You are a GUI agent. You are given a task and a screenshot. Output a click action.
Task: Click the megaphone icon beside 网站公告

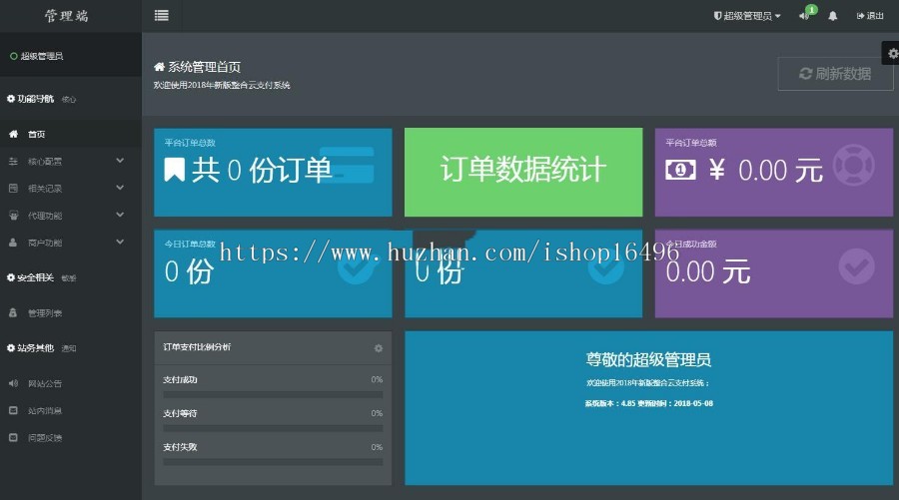[13, 383]
